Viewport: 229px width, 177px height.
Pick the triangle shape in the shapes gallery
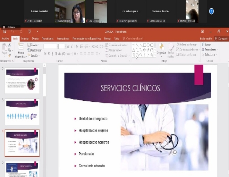click(x=134, y=50)
